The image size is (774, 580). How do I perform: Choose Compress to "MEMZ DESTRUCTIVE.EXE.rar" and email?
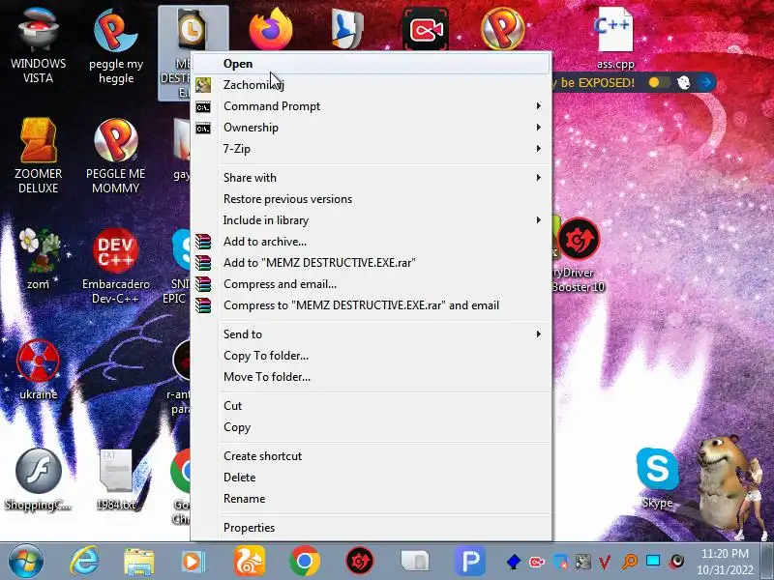click(372, 305)
